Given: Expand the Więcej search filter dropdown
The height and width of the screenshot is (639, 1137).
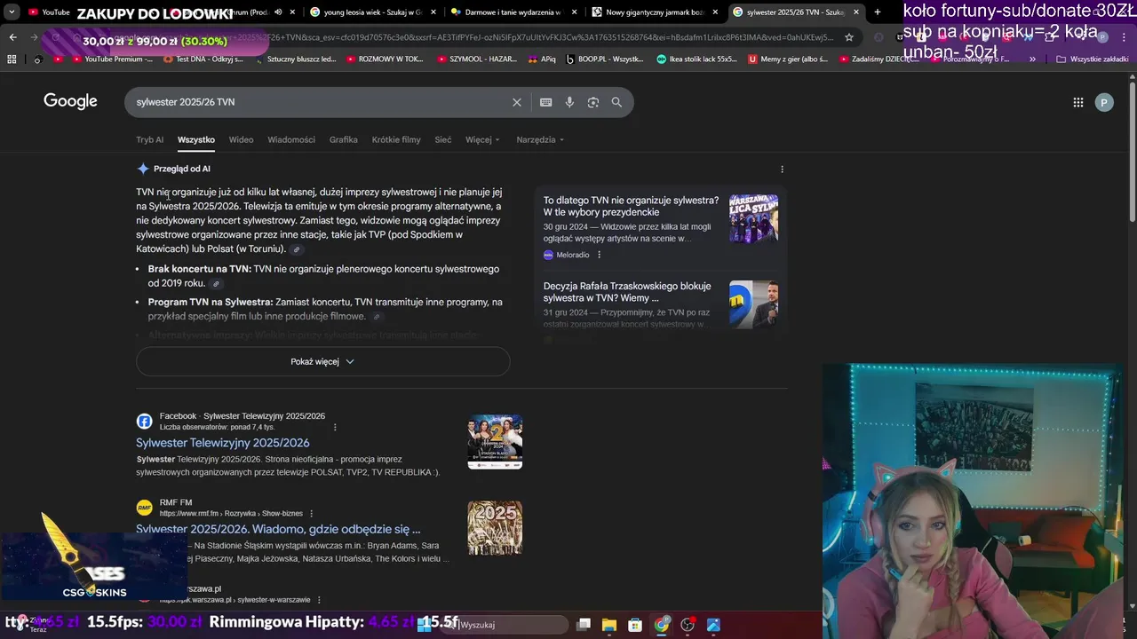Looking at the screenshot, I should (x=482, y=140).
